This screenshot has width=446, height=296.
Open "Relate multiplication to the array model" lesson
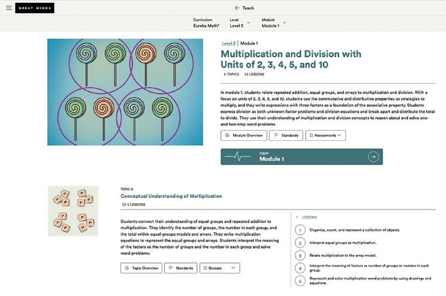click(342, 256)
